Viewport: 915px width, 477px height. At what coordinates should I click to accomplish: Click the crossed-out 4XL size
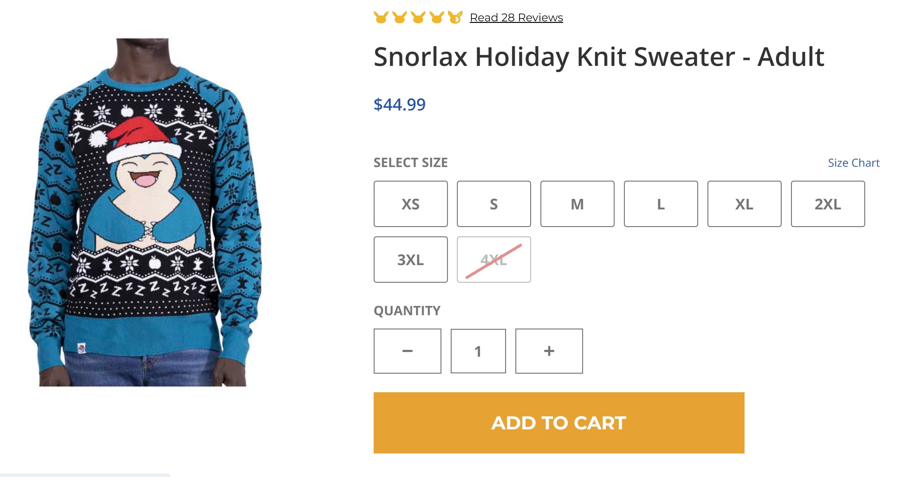coord(494,260)
